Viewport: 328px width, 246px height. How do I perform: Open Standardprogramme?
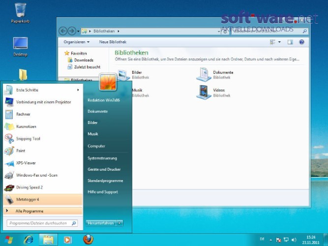click(105, 181)
